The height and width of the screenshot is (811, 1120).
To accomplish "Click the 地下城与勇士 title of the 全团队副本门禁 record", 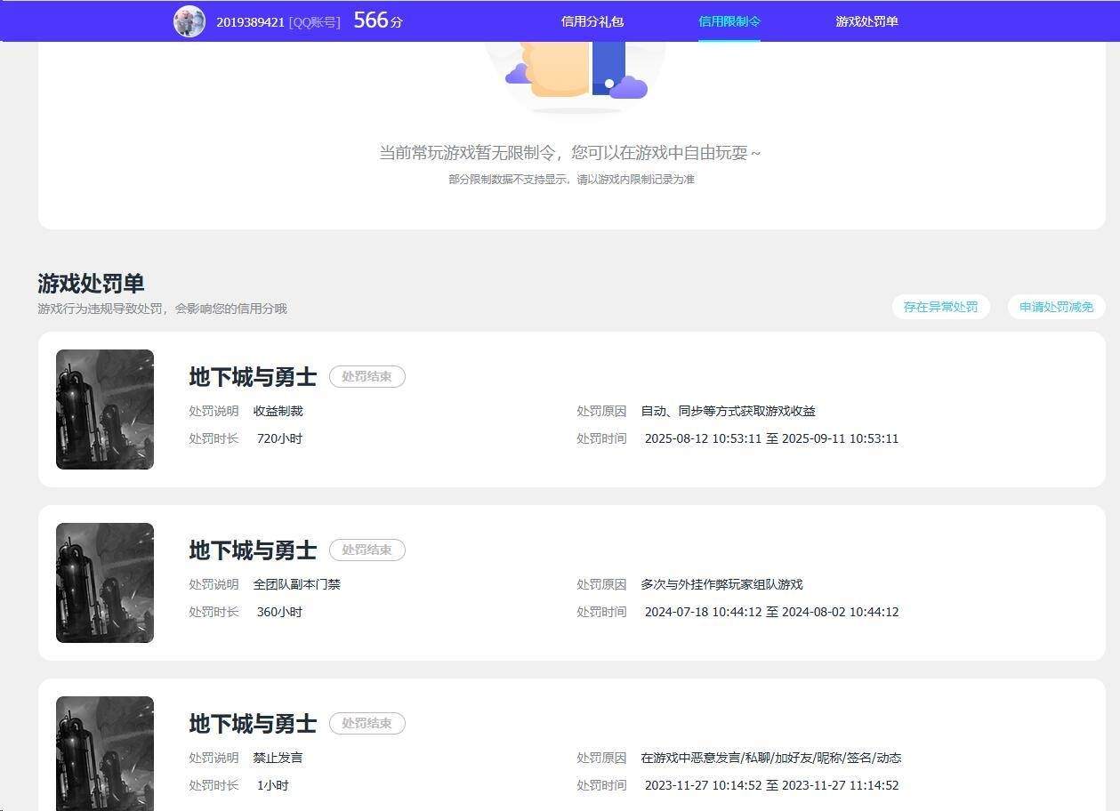I will coord(253,550).
